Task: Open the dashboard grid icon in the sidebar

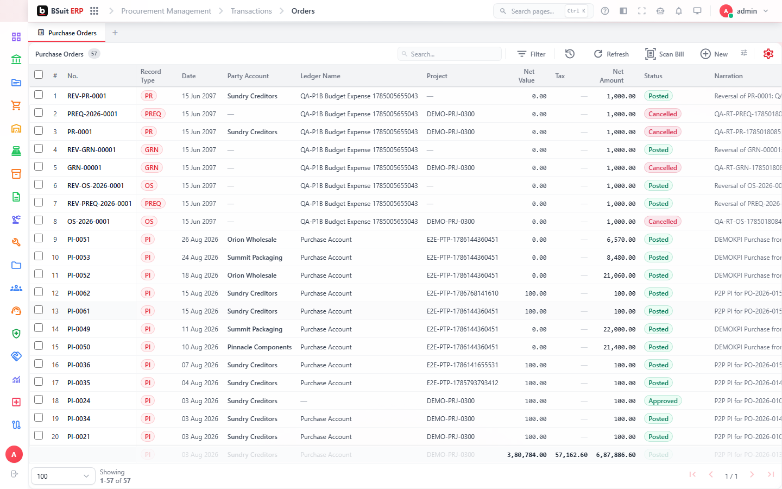Action: point(16,37)
